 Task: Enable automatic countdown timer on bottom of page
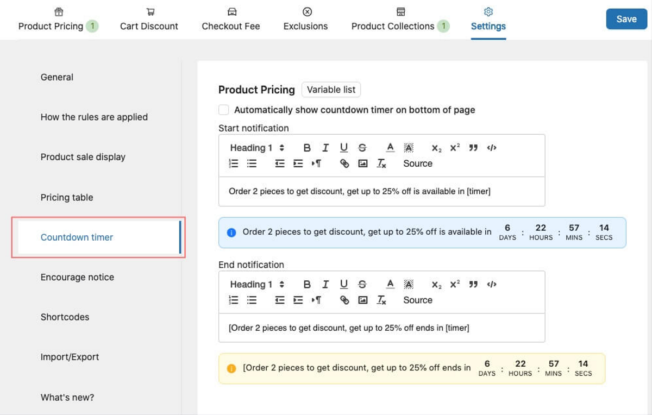(x=224, y=110)
